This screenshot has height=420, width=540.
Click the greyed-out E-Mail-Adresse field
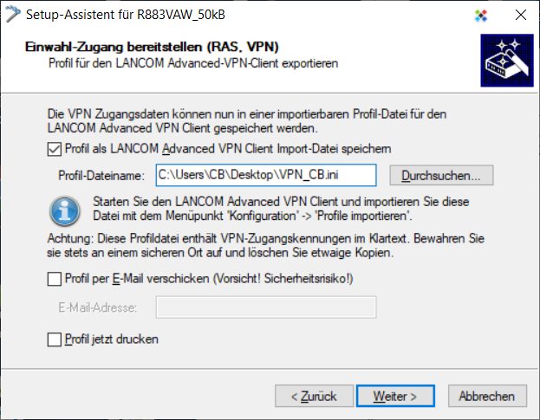click(x=266, y=307)
